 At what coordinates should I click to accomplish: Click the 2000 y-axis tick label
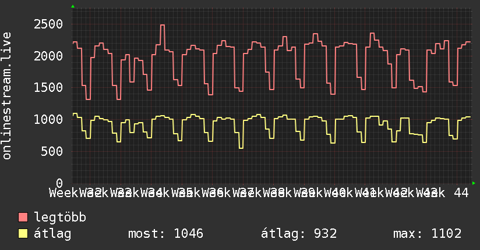(x=48, y=56)
